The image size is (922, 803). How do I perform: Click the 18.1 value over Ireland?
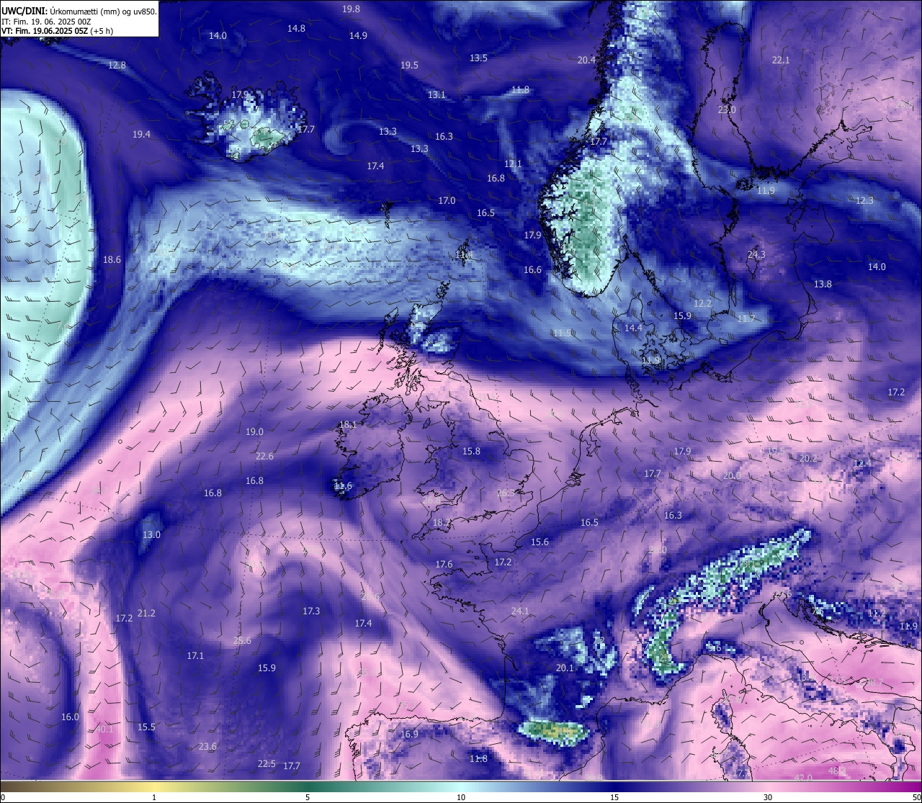(348, 424)
